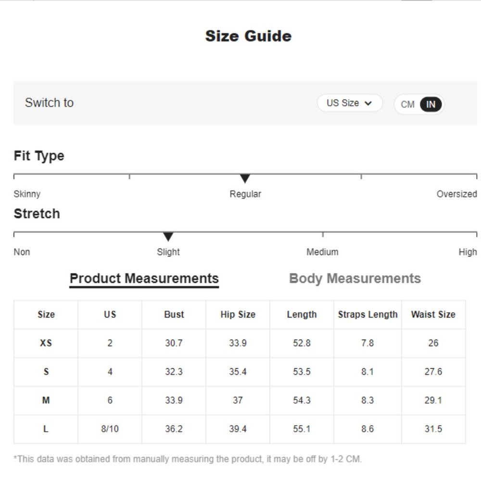Select the XS size row
This screenshot has height=481, width=481.
(x=240, y=343)
